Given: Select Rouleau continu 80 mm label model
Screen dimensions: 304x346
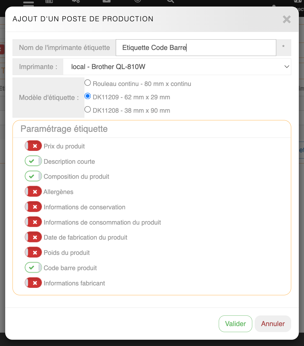Looking at the screenshot, I should tap(88, 83).
